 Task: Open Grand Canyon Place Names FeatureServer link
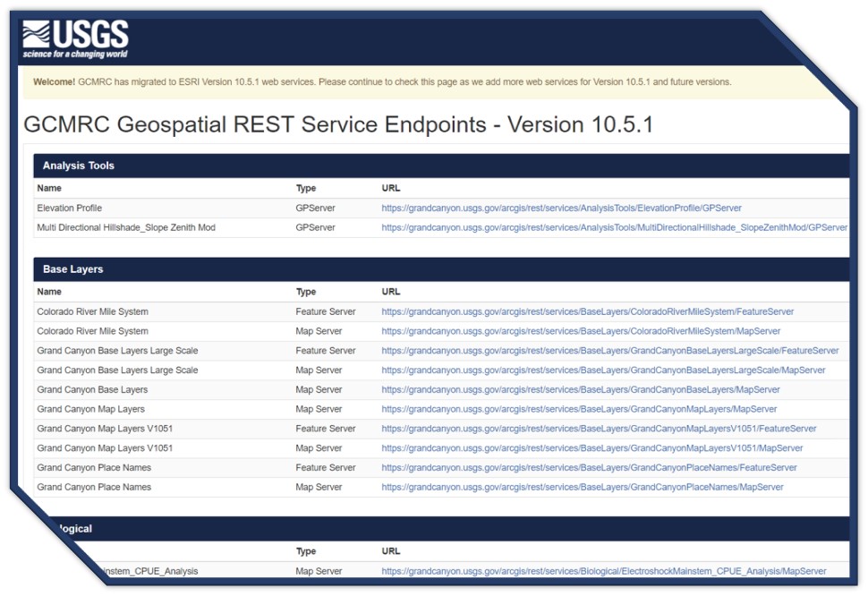(x=589, y=468)
